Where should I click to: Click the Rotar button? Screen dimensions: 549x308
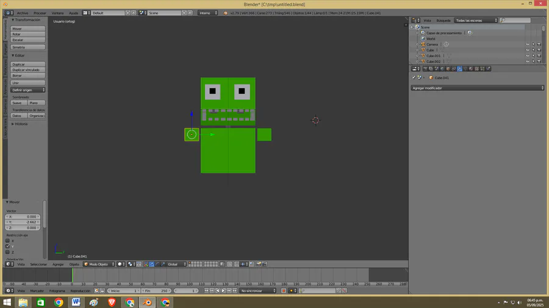pyautogui.click(x=28, y=34)
